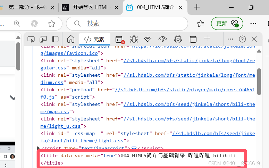
Task: Open the Performance gauge tab
Action: (163, 39)
